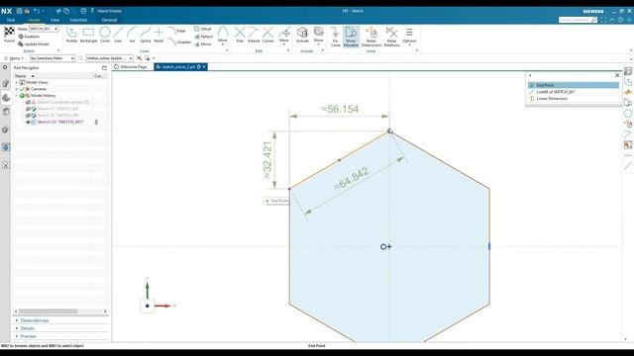Toggle the eye icon for Sketch (3) SKETCH_001
This screenshot has height=356, width=634.
(x=29, y=122)
